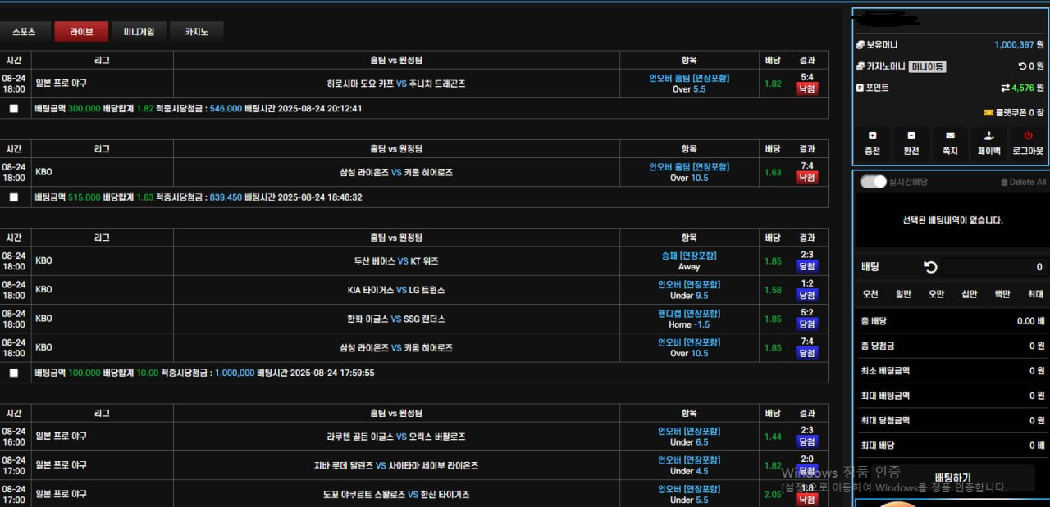The image size is (1050, 507).
Task: Click the transfer arrows icon beside 포인트
Action: pyautogui.click(x=1004, y=88)
